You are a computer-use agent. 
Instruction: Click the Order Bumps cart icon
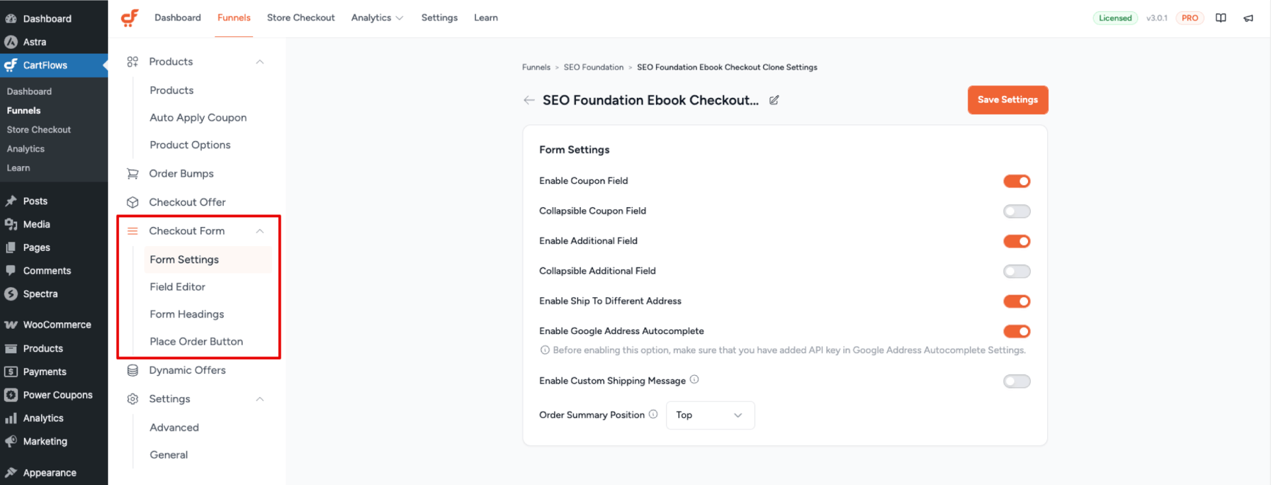132,173
